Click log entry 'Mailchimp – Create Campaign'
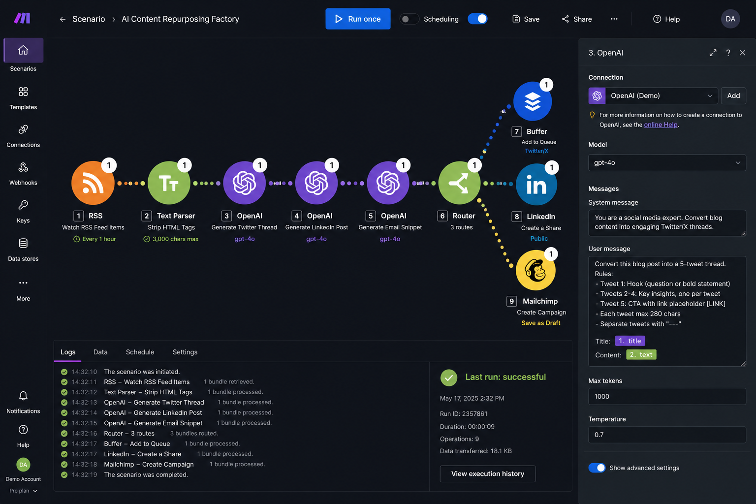Viewport: 756px width, 504px height. [x=149, y=465]
